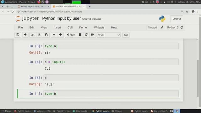Open the File menu
201x113 pixels.
(20, 27)
